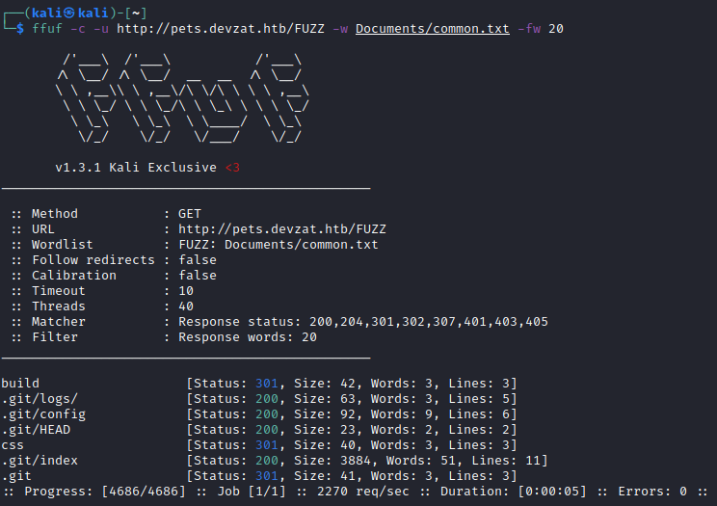Click the .git/index result entry
Viewport: 717px width, 506px height.
tap(40, 461)
